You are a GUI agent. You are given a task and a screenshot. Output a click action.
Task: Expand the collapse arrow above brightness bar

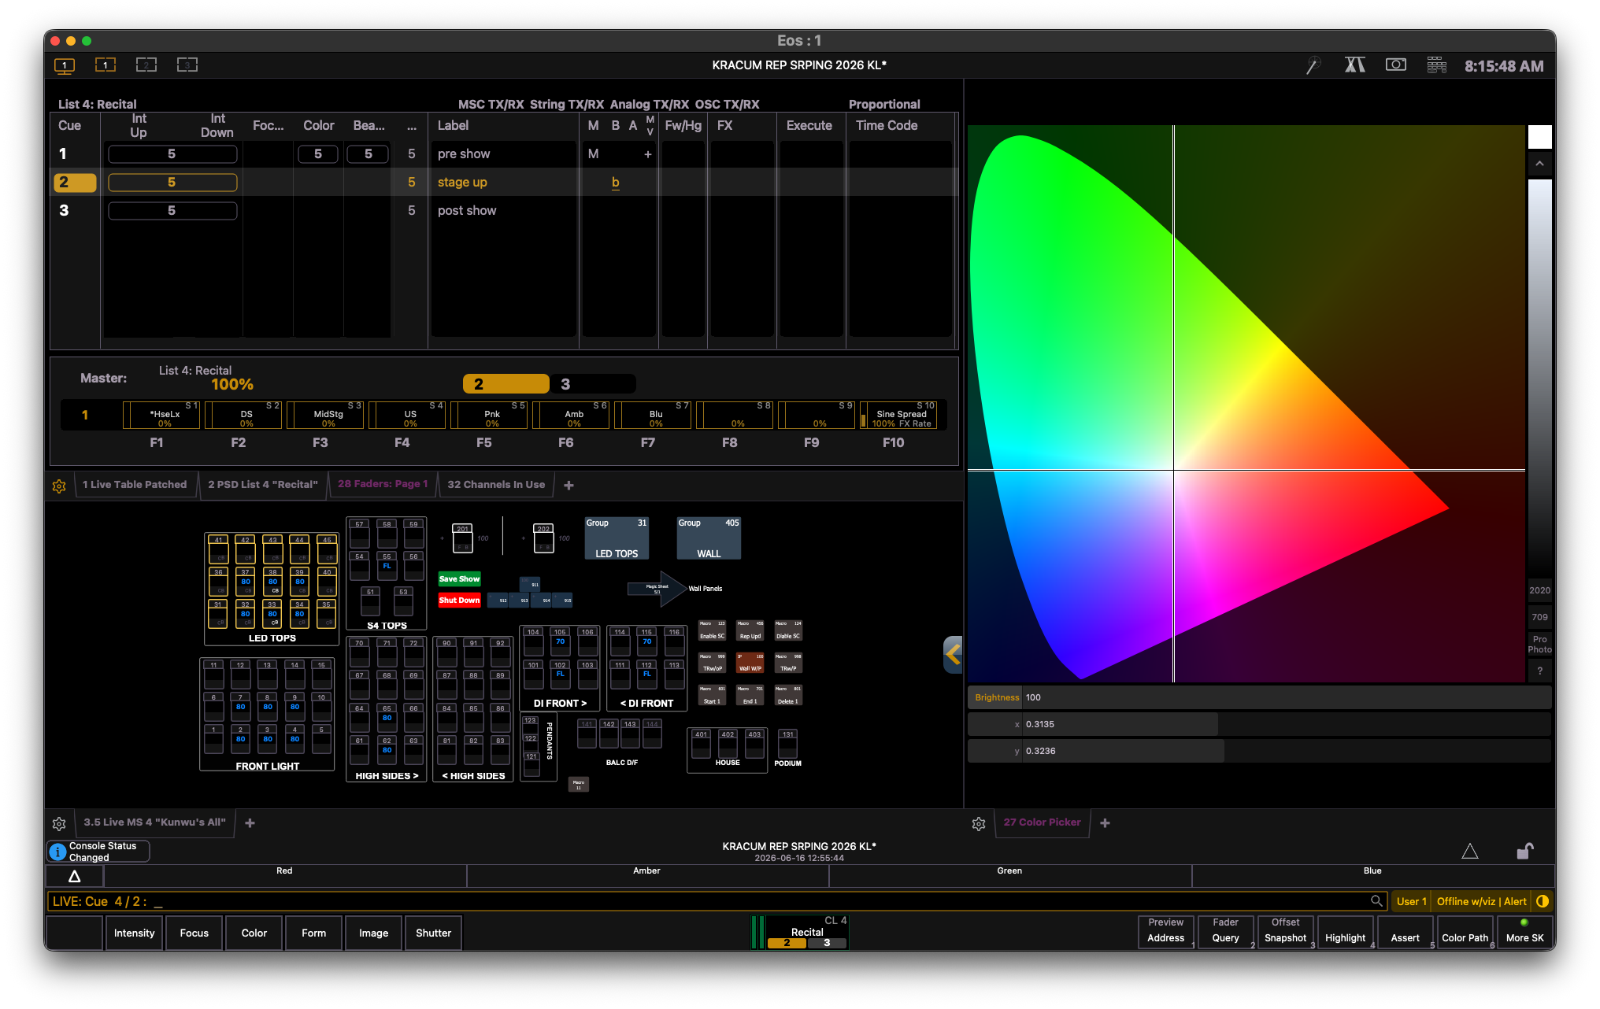pos(1539,164)
